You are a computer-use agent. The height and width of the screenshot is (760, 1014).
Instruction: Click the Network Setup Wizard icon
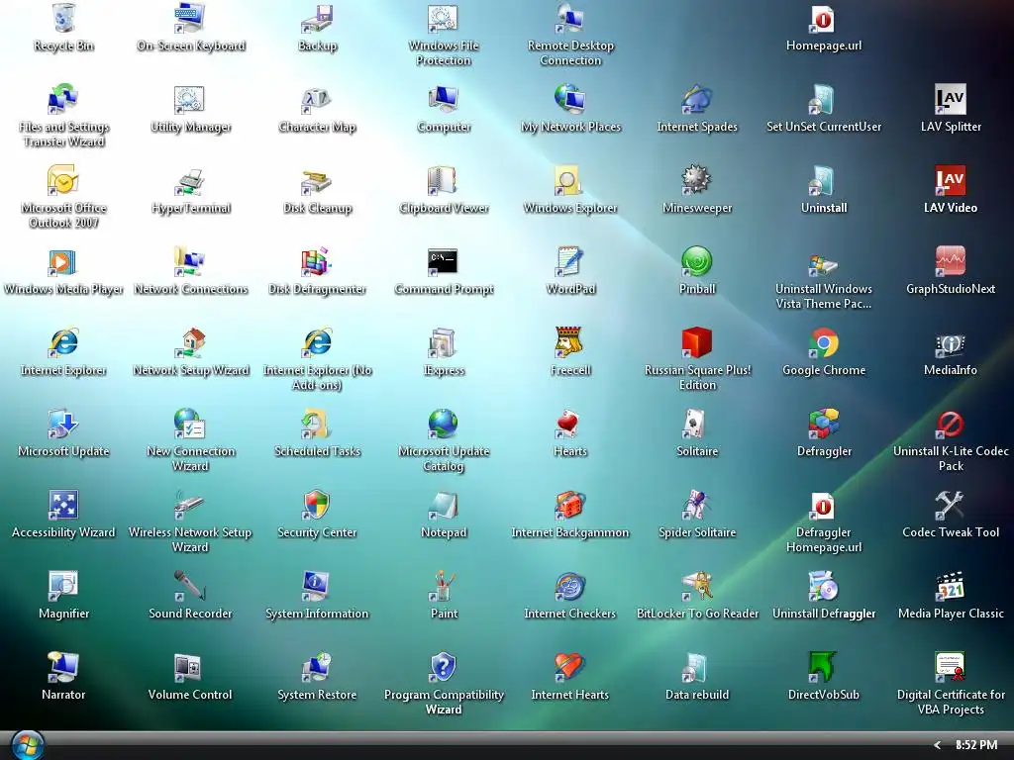click(190, 342)
